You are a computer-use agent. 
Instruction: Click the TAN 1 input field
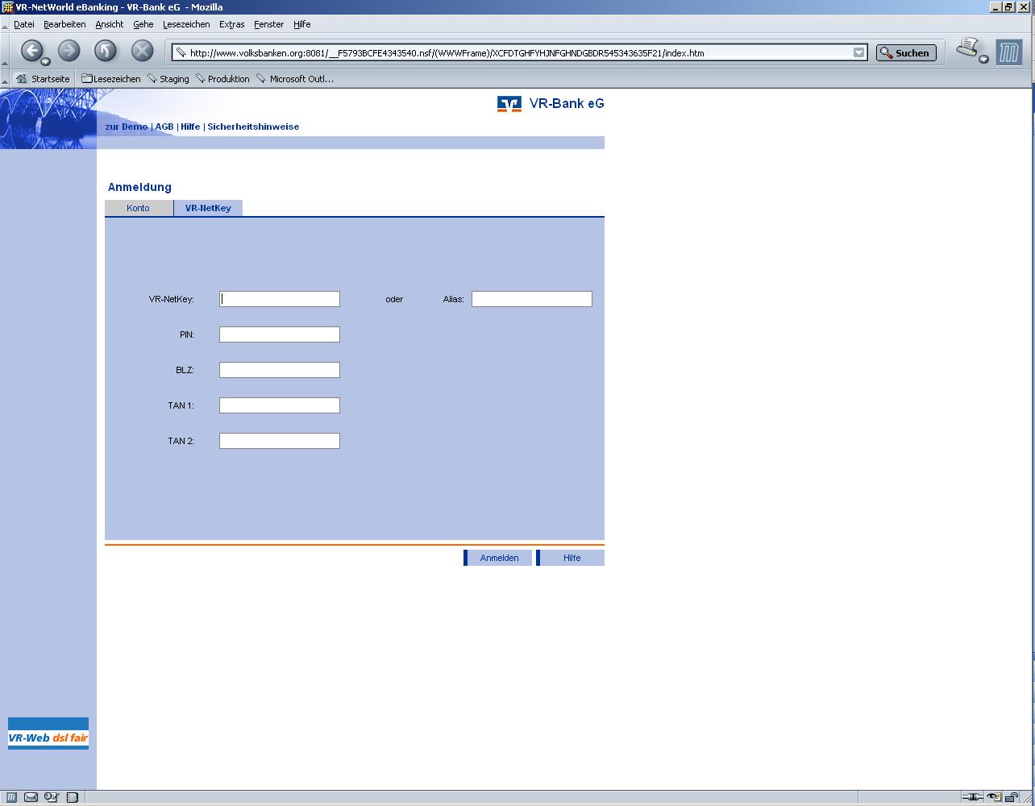pyautogui.click(x=280, y=405)
